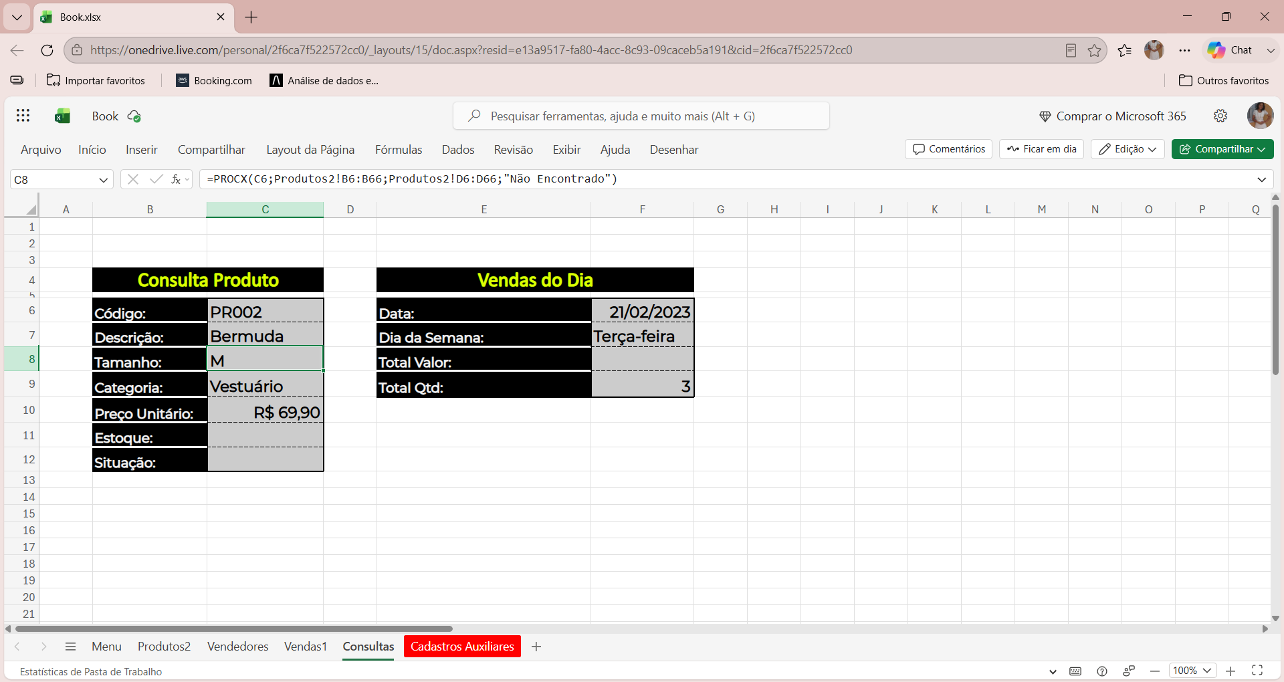This screenshot has width=1284, height=682.
Task: Open the insert function fx button
Action: [x=177, y=179]
